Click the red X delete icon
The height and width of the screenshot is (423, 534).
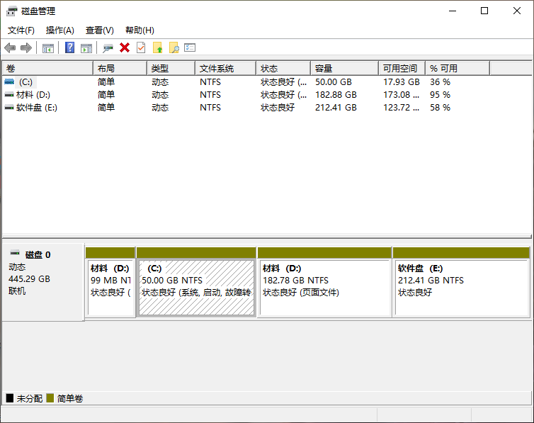125,47
